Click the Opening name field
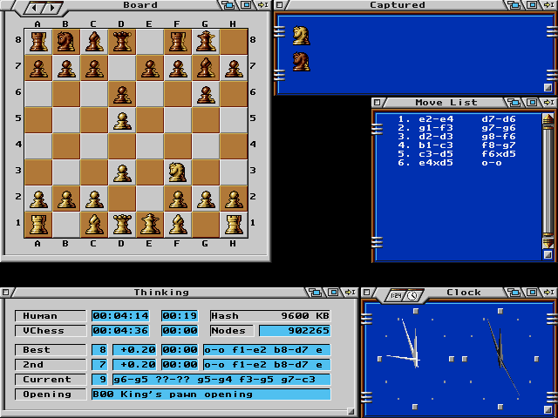This screenshot has height=418, width=558. click(x=211, y=394)
